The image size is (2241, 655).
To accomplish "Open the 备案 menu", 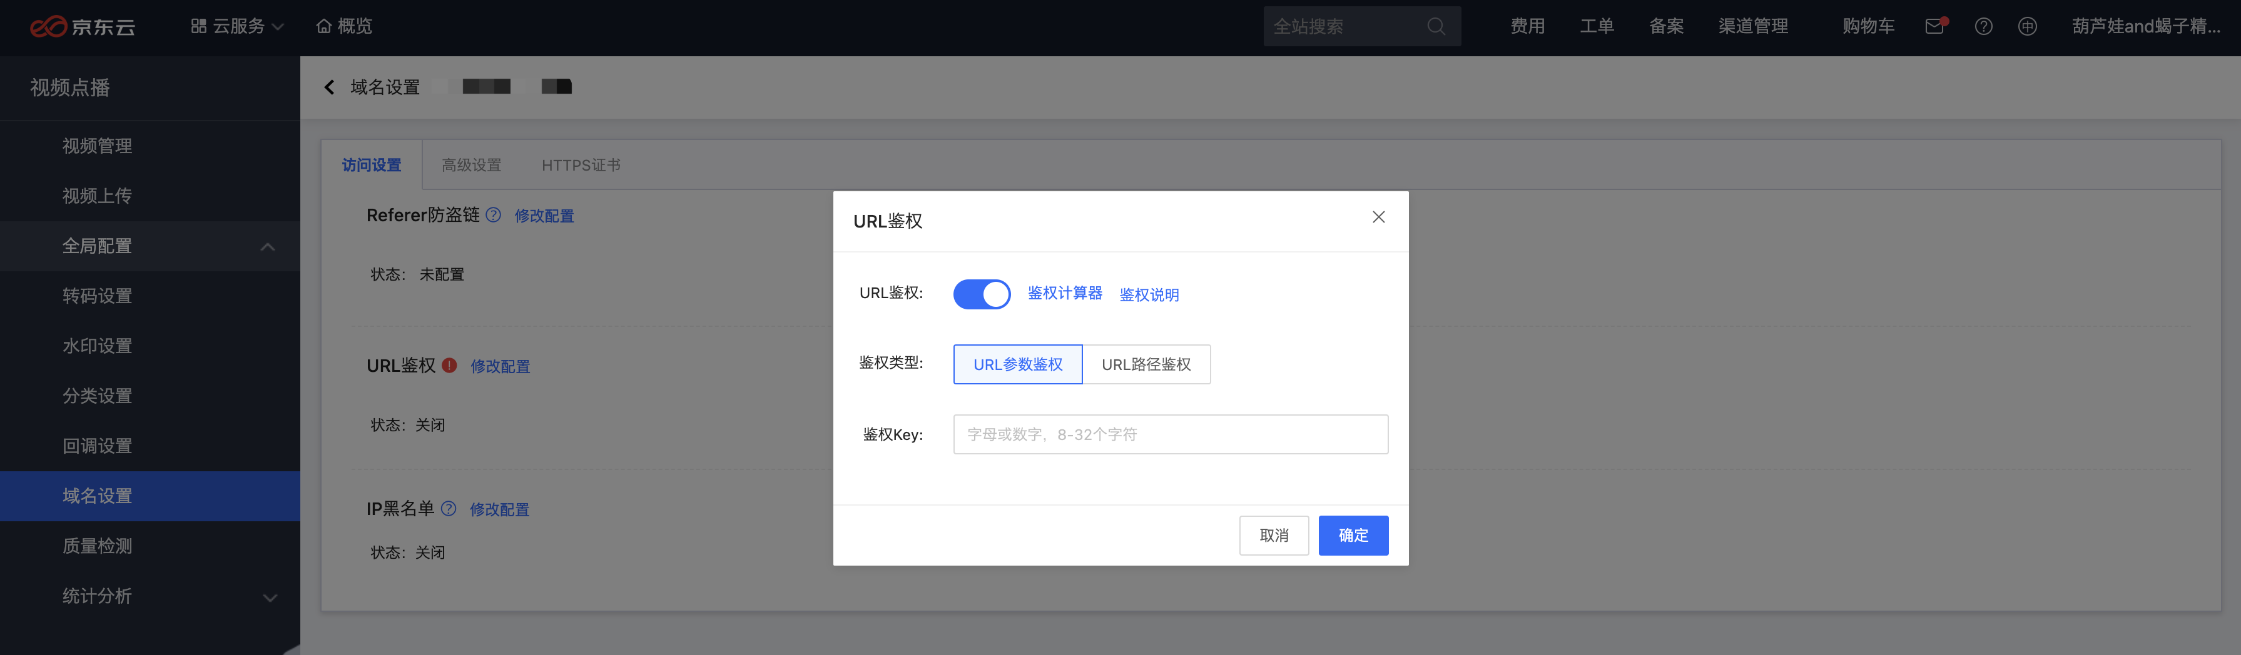I will 1667,27.
